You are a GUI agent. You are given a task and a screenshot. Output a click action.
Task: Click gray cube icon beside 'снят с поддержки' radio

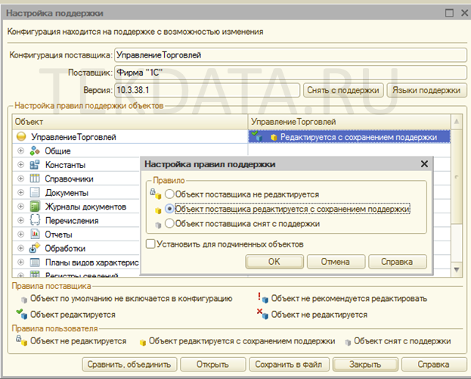(158, 225)
